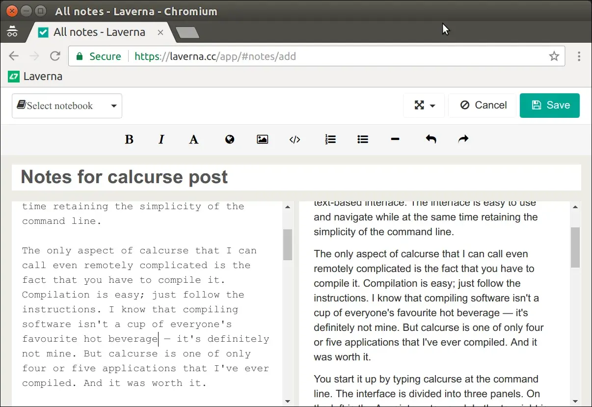
Task: Maximize the Chromium window
Action: coord(42,10)
